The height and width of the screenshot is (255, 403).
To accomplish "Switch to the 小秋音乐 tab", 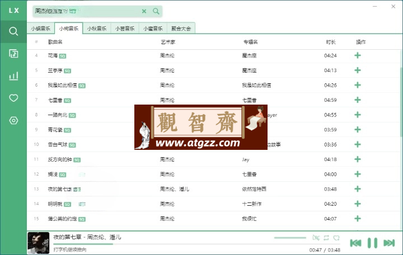I will [x=97, y=29].
